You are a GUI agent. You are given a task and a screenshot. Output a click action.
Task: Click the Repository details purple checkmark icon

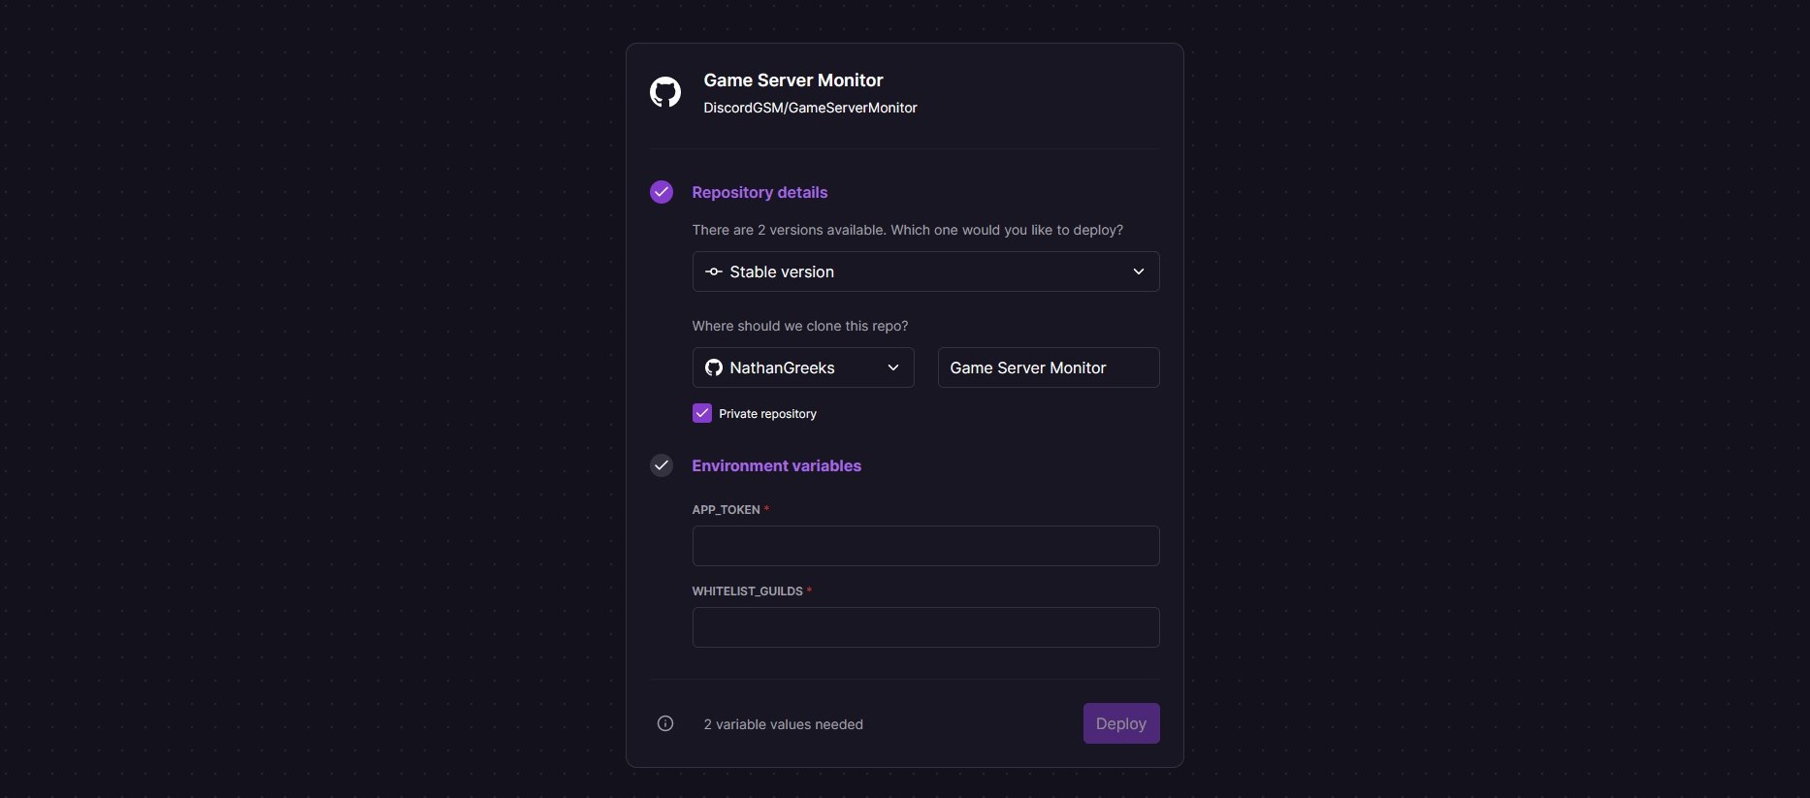pos(662,192)
